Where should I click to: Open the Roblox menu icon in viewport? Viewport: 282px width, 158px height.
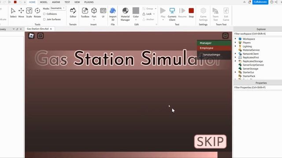point(31,36)
